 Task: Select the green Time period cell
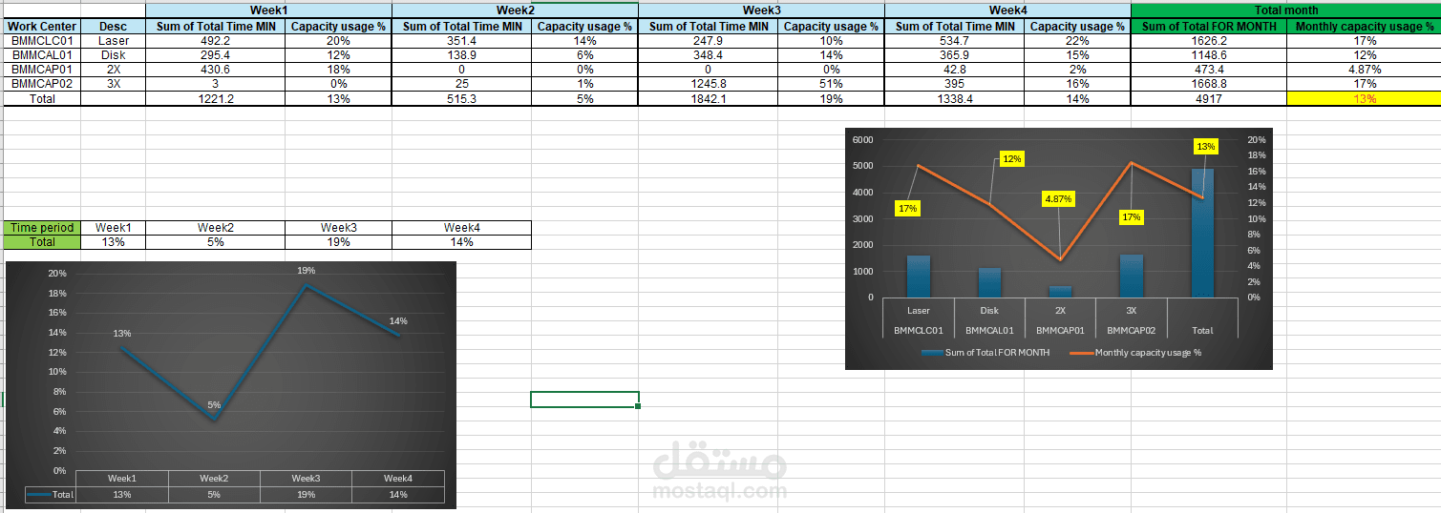pos(42,228)
